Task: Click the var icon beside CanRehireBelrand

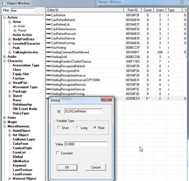Action: point(48,20)
